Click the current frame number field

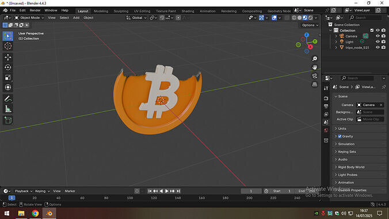pos(251,191)
